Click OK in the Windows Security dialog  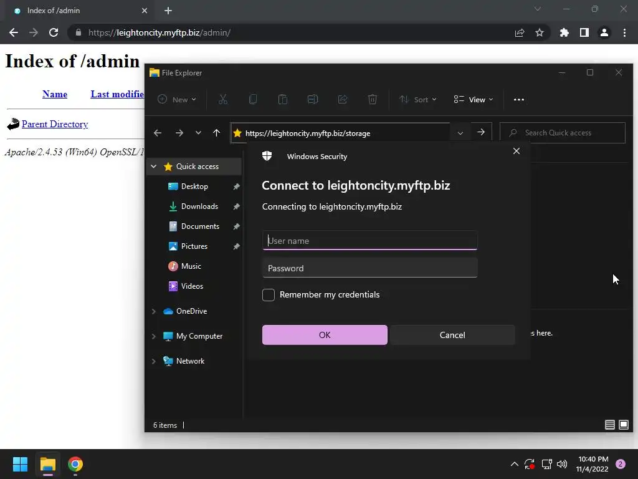pos(325,335)
